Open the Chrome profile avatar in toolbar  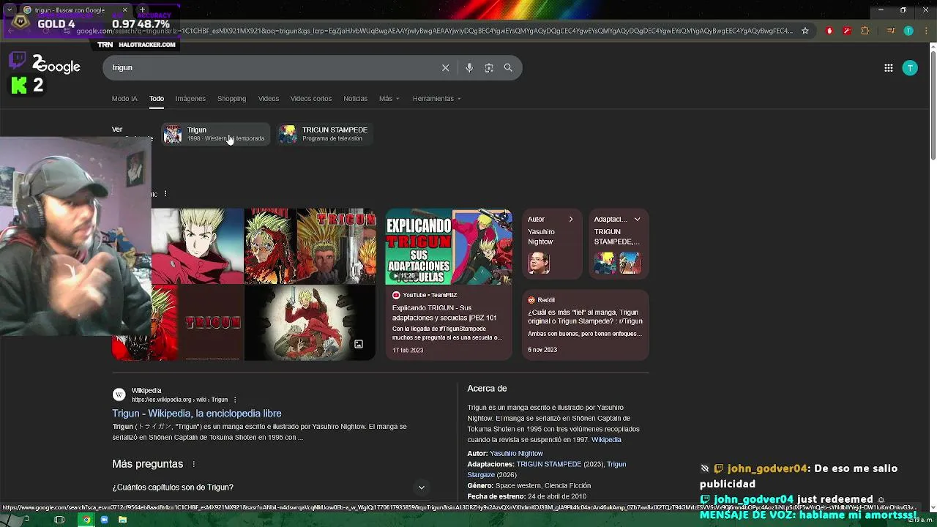coord(908,31)
